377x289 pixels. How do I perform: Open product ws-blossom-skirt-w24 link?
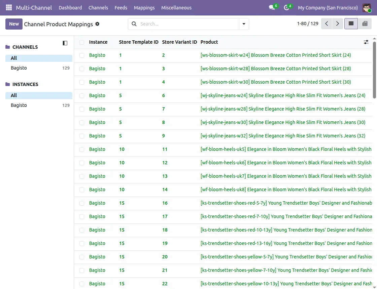point(276,55)
